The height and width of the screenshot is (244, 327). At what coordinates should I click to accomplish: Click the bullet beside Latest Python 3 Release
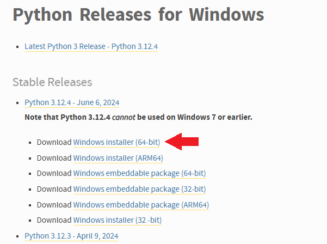click(x=18, y=47)
